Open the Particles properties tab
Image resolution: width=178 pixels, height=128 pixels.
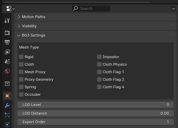[x=7, y=115]
